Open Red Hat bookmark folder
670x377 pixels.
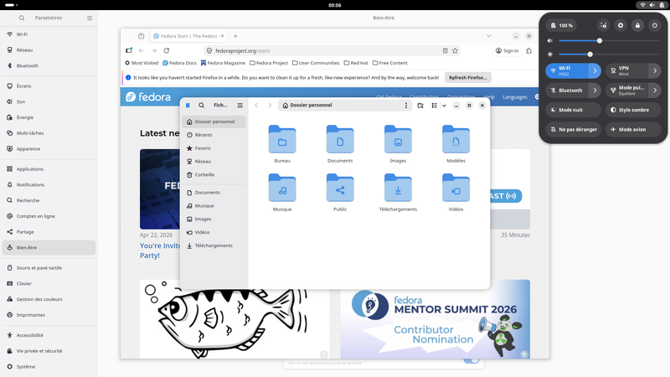(356, 63)
